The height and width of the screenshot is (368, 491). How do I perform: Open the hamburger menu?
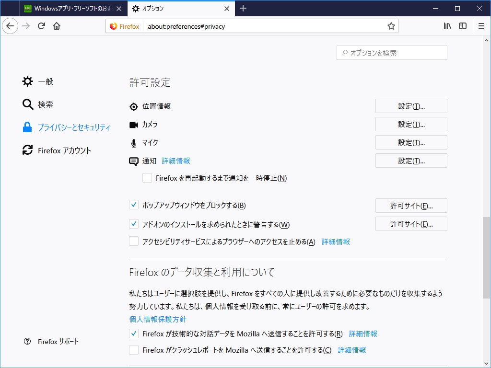pyautogui.click(x=481, y=26)
